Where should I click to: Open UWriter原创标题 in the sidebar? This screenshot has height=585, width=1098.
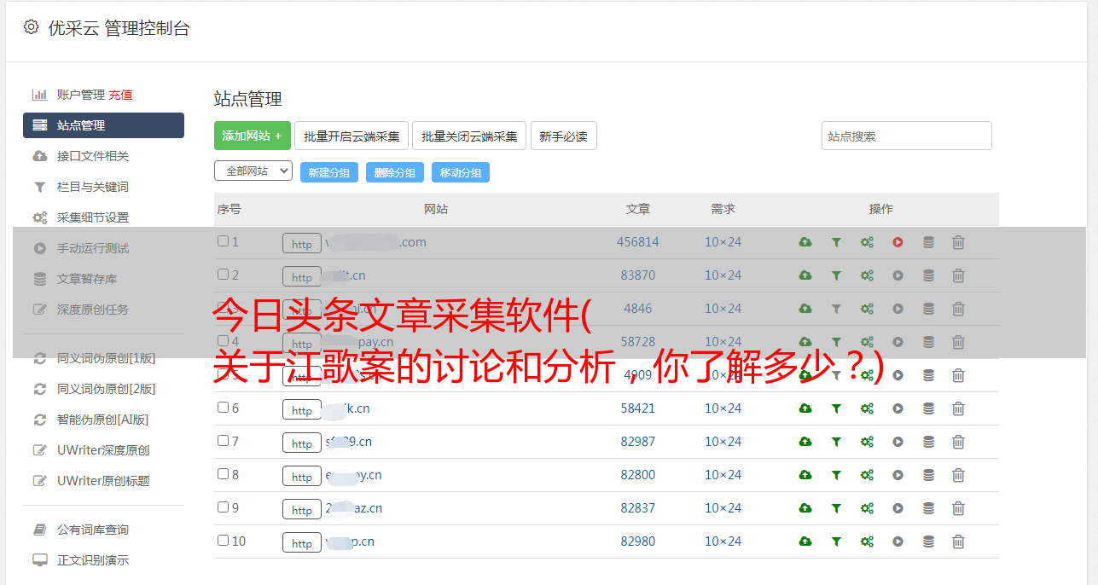click(103, 481)
